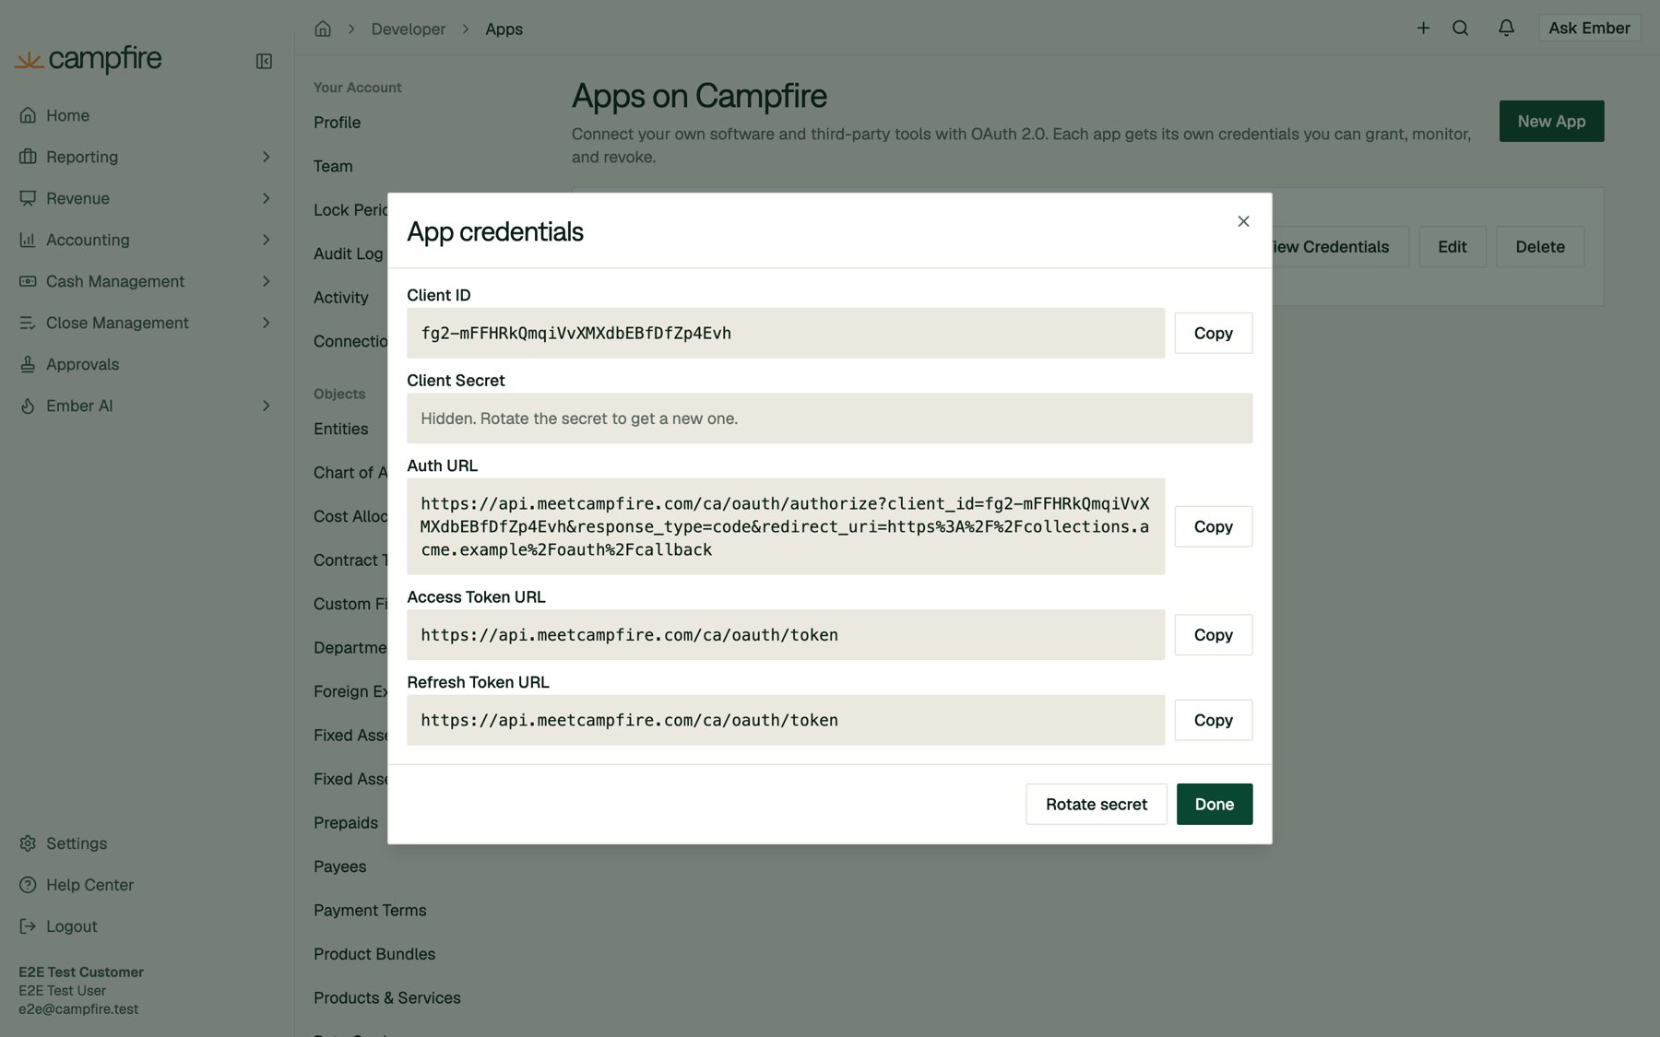
Task: Expand the Reporting menu chevron
Action: (x=266, y=157)
